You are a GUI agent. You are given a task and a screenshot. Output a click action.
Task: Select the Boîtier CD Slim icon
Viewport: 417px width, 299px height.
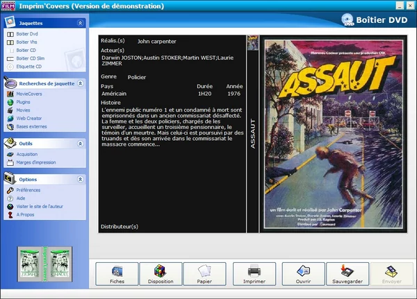click(x=10, y=59)
